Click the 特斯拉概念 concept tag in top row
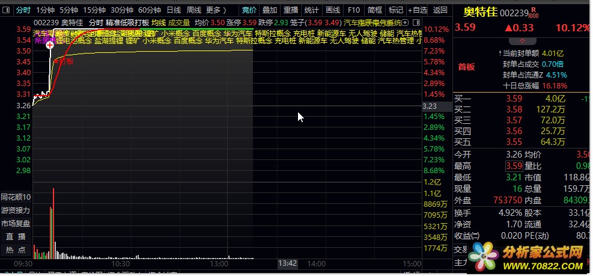593x276 pixels. pyautogui.click(x=273, y=34)
